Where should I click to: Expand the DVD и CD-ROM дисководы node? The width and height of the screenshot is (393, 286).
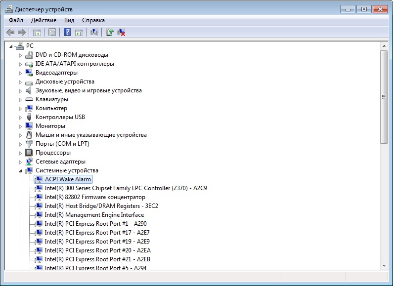(x=21, y=55)
